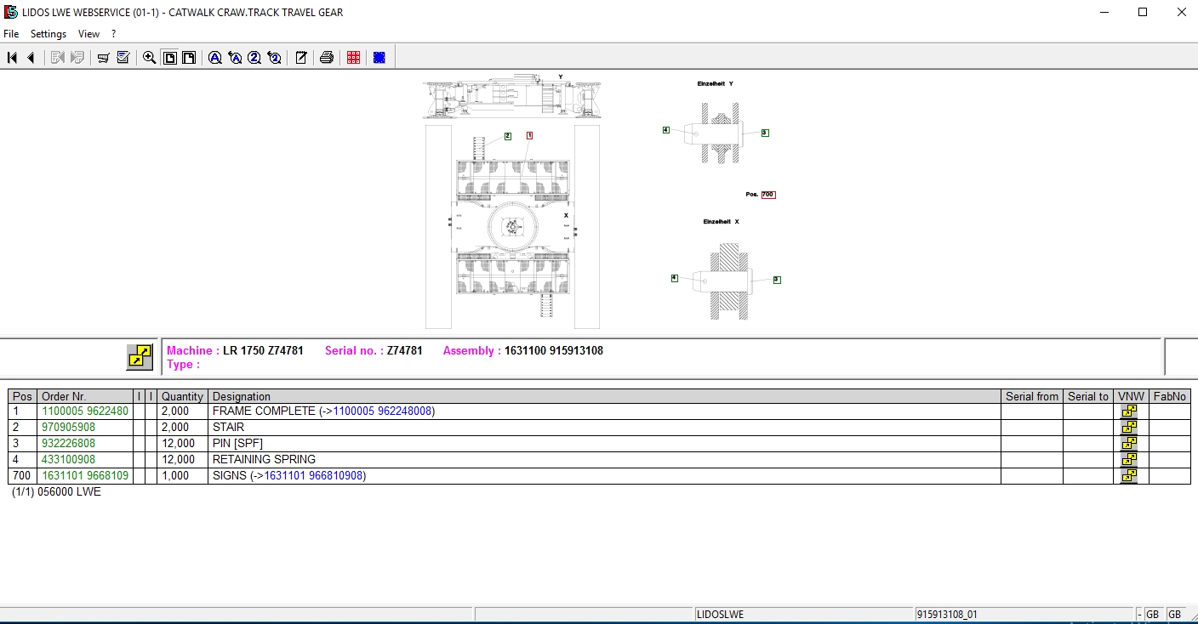The image size is (1198, 624).
Task: Open the checklist icon next to cart
Action: tap(123, 58)
